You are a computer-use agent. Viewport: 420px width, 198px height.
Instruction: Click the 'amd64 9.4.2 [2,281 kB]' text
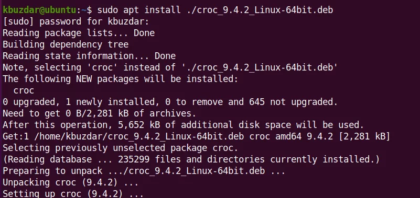(x=332, y=137)
